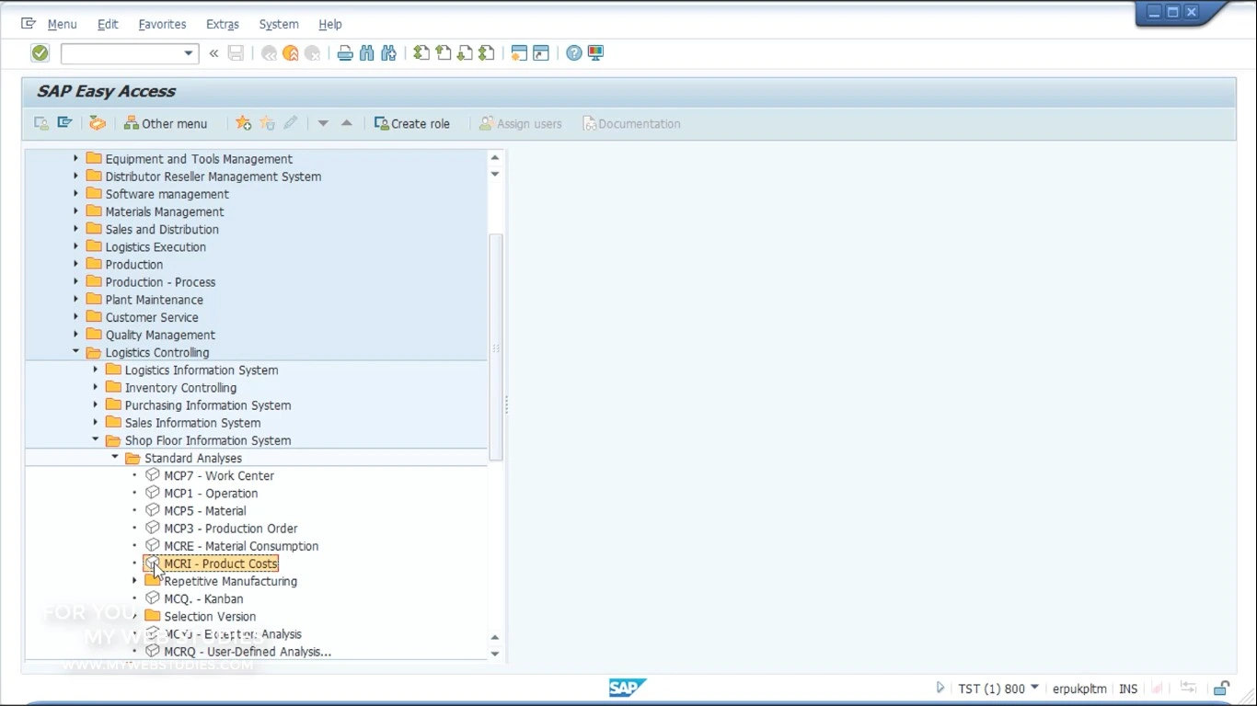Click the window menu icon beside Menu
Image resolution: width=1257 pixels, height=706 pixels.
29,24
